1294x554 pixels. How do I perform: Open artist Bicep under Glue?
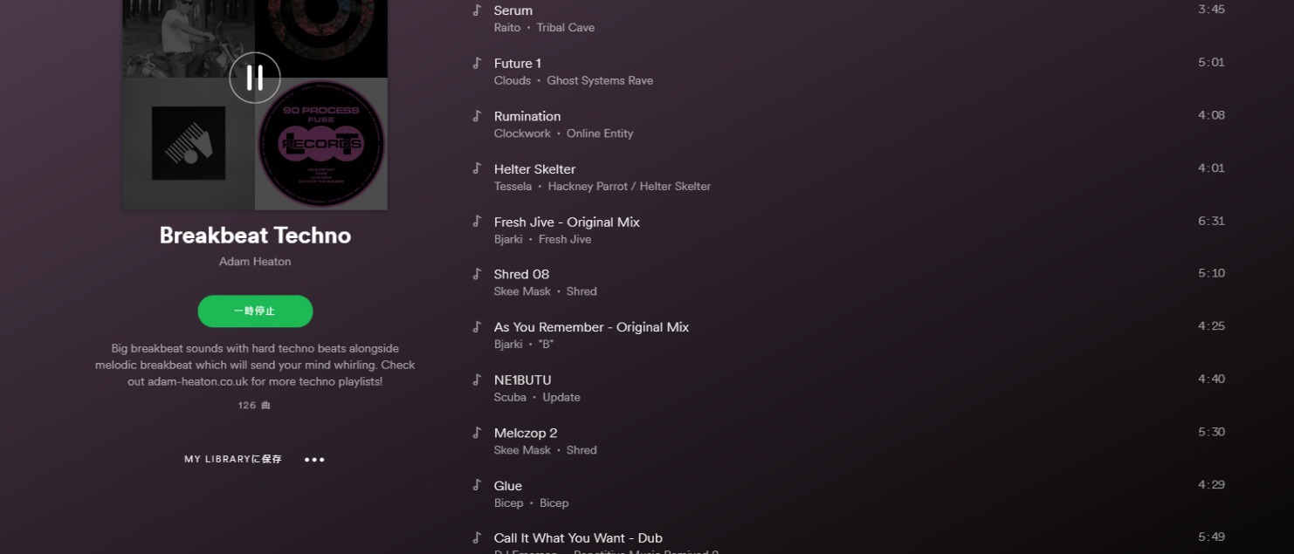pos(509,503)
